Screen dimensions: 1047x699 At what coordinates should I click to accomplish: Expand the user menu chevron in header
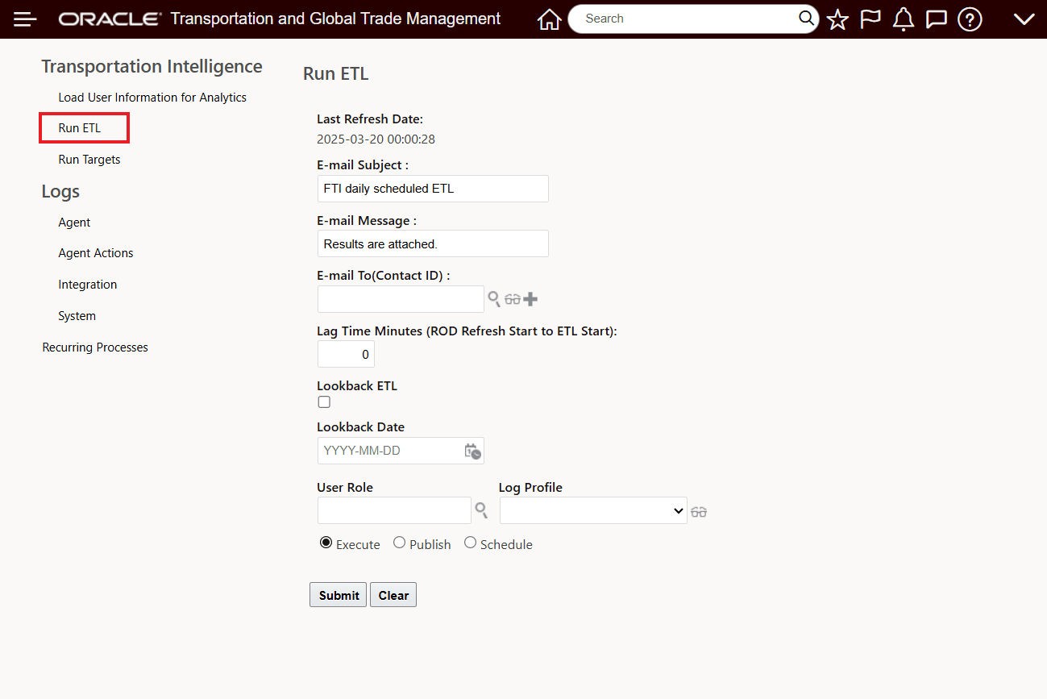point(1024,19)
